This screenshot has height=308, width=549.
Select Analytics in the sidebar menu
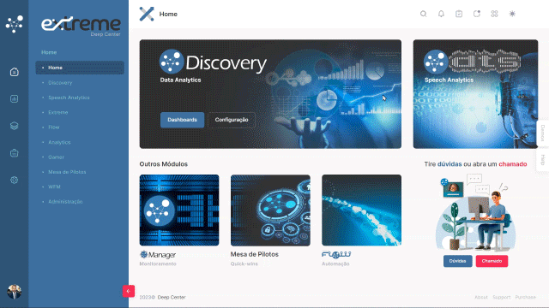[x=59, y=142]
